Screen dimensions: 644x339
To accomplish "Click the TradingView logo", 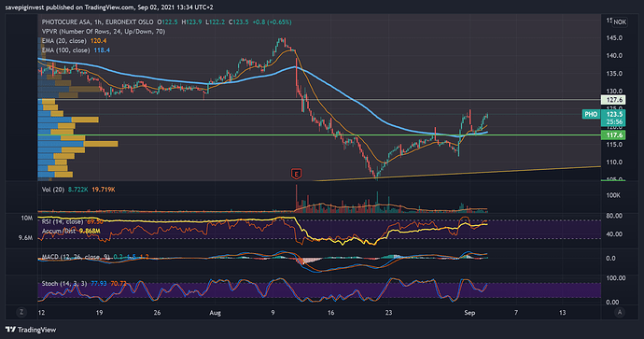I will [31, 330].
